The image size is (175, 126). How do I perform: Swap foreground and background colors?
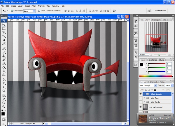(5, 111)
